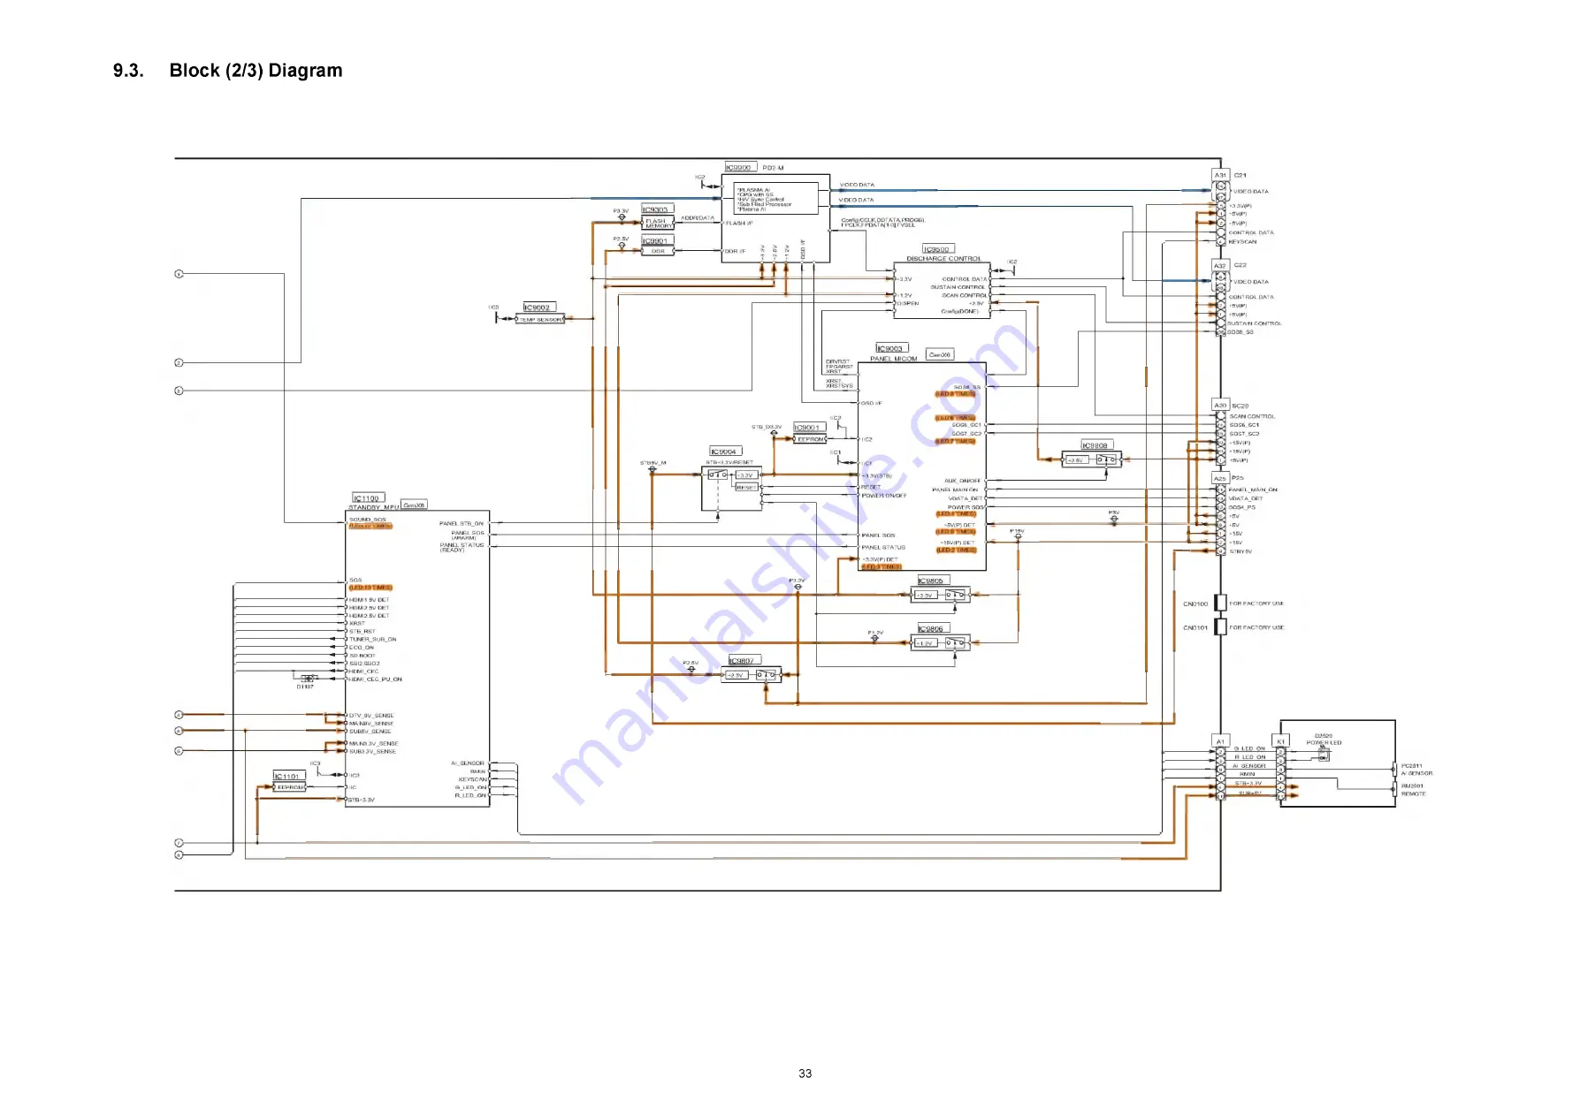This screenshot has width=1580, height=1116.
Task: Click the EEPROM block beside IC9001
Action: click(811, 439)
